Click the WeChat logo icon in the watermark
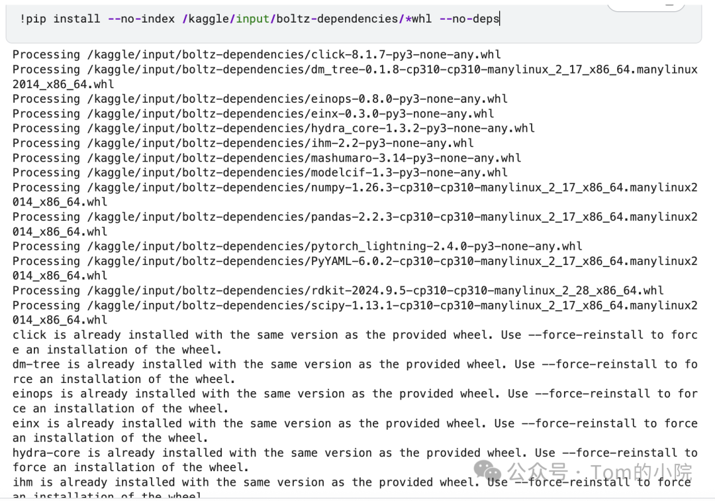This screenshot has width=715, height=501. click(487, 471)
